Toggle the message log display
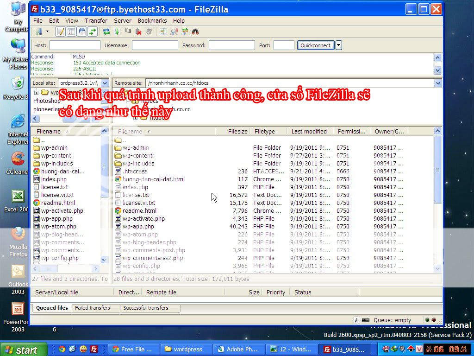 tap(61, 32)
